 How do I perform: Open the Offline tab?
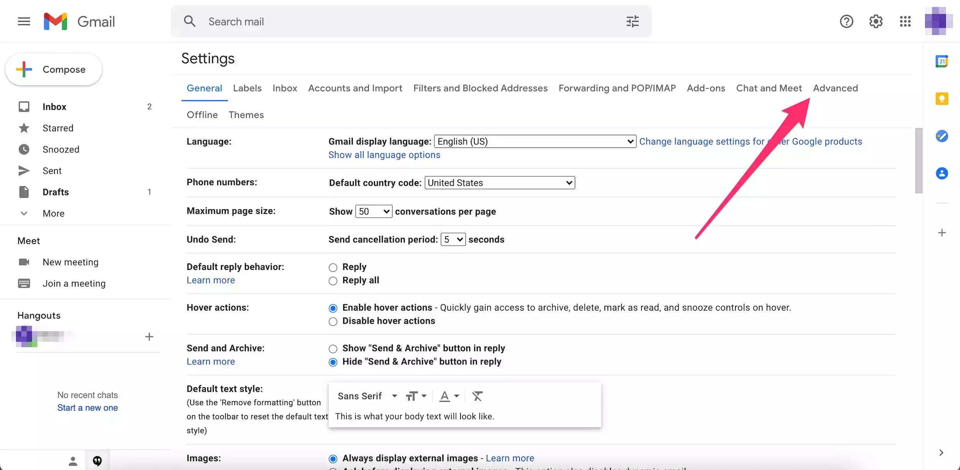(x=202, y=115)
